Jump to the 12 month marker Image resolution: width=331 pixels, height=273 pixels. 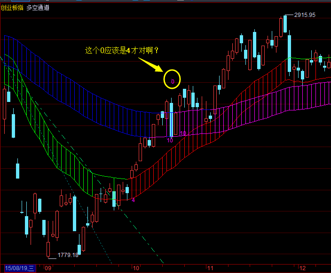[x=302, y=268]
